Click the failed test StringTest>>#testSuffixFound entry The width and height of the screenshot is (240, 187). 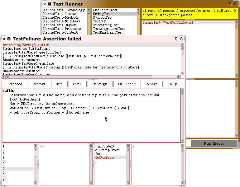tap(168, 22)
